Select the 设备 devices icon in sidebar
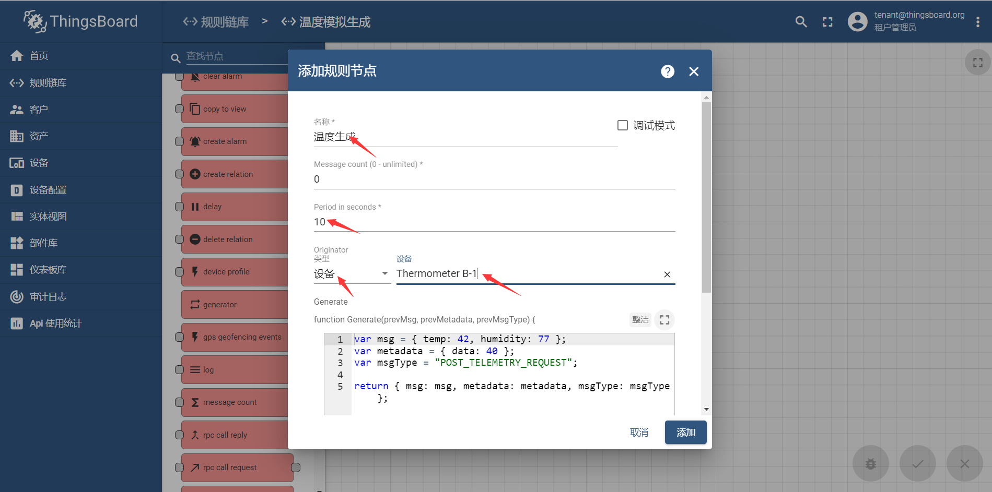This screenshot has width=992, height=492. point(17,162)
